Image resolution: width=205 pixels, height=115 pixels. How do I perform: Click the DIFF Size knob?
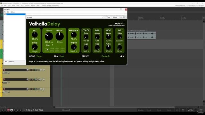(97, 48)
